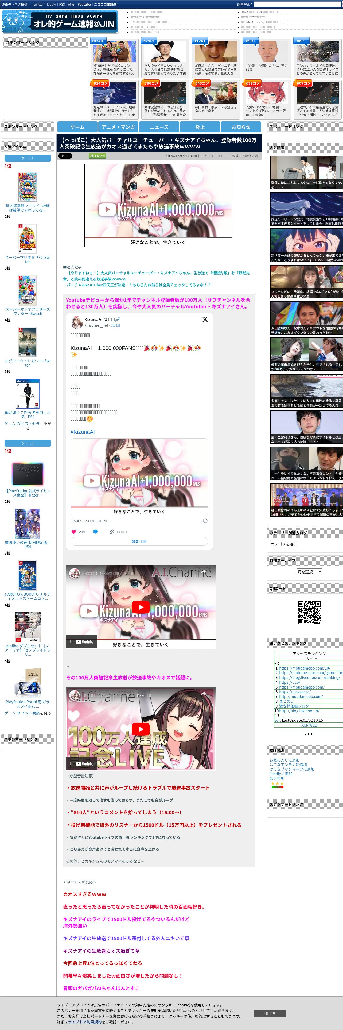Image resolution: width=343 pixels, height=1030 pixels.
Task: Open the ゲーム tab
Action: 77,127
